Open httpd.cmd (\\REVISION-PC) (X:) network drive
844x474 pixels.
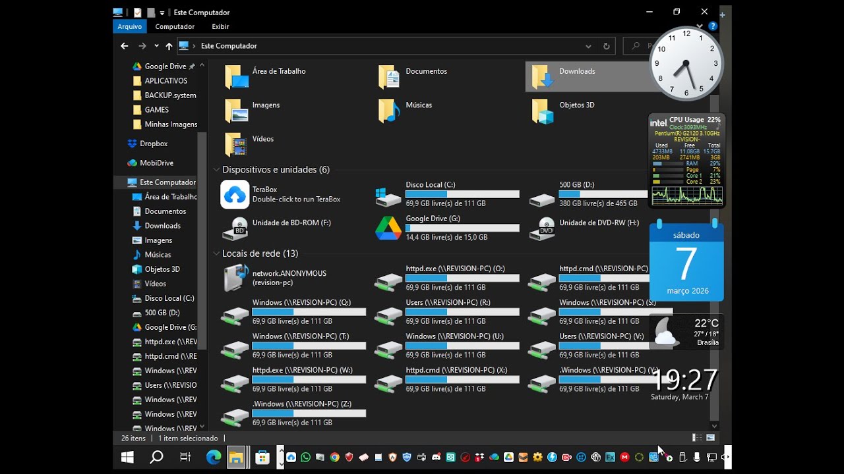[447, 379]
